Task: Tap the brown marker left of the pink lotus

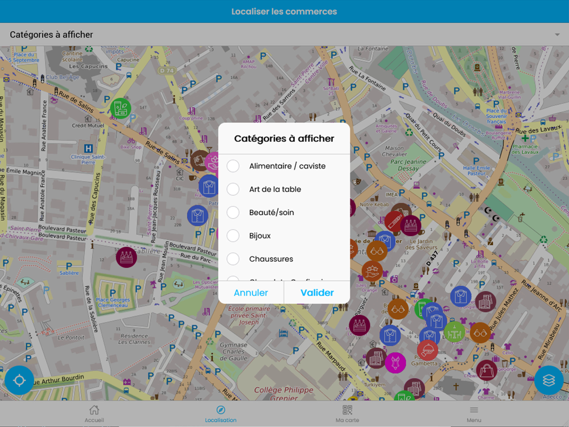Action: (x=198, y=160)
